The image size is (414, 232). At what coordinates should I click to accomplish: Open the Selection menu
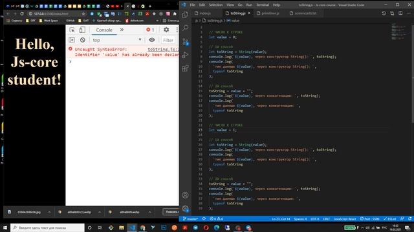215,5
